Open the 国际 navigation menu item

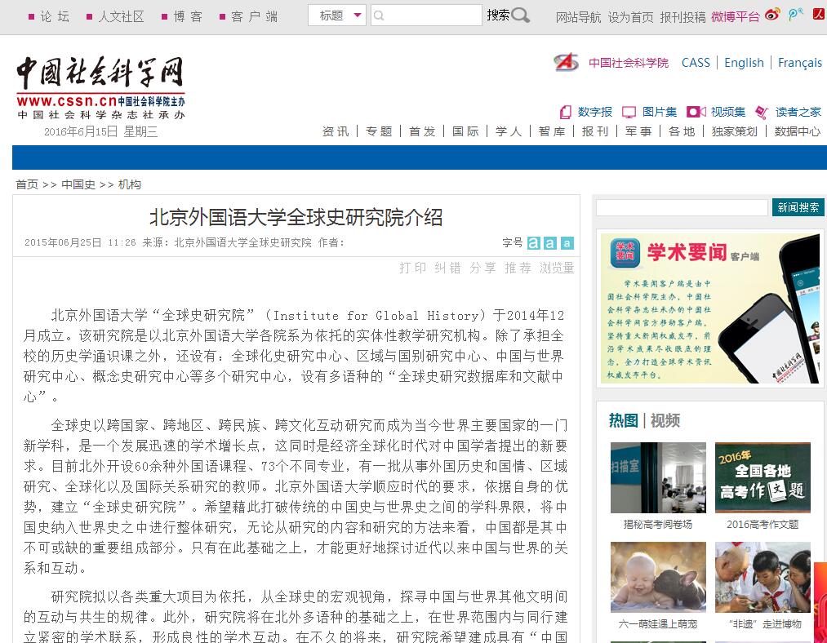tap(465, 131)
